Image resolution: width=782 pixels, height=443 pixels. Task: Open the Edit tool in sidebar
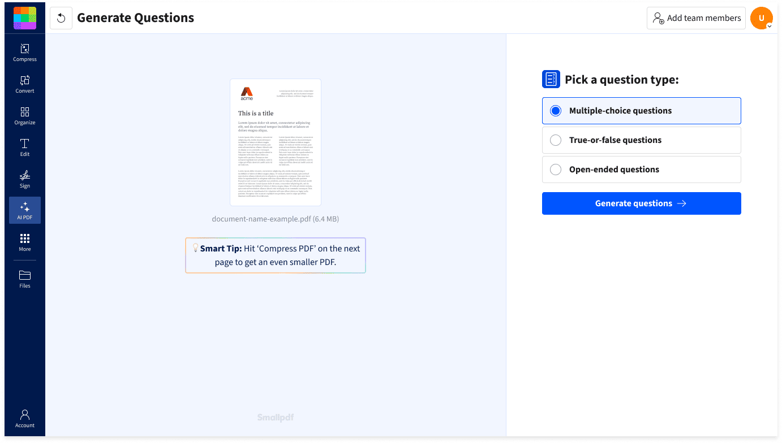point(25,147)
